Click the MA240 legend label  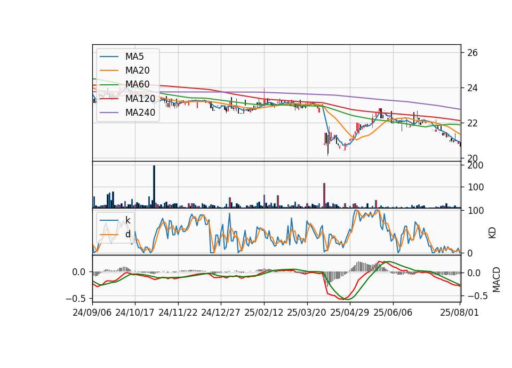pyautogui.click(x=140, y=113)
